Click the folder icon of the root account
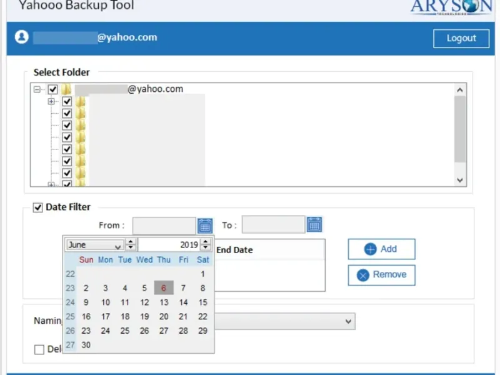The image size is (500, 375). (66, 89)
